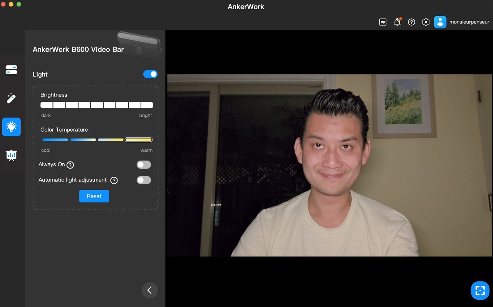Open the notifications bell

(x=397, y=22)
